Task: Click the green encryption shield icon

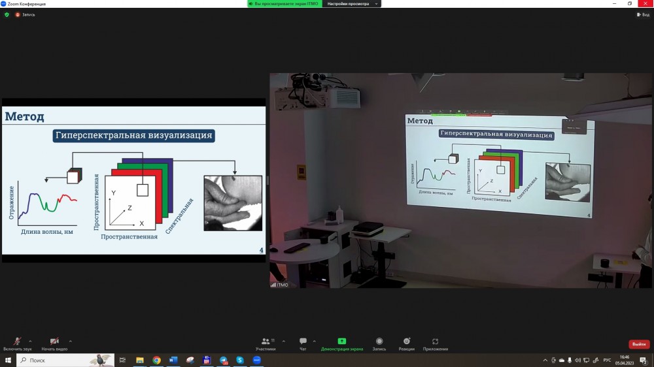Action: pyautogui.click(x=7, y=14)
